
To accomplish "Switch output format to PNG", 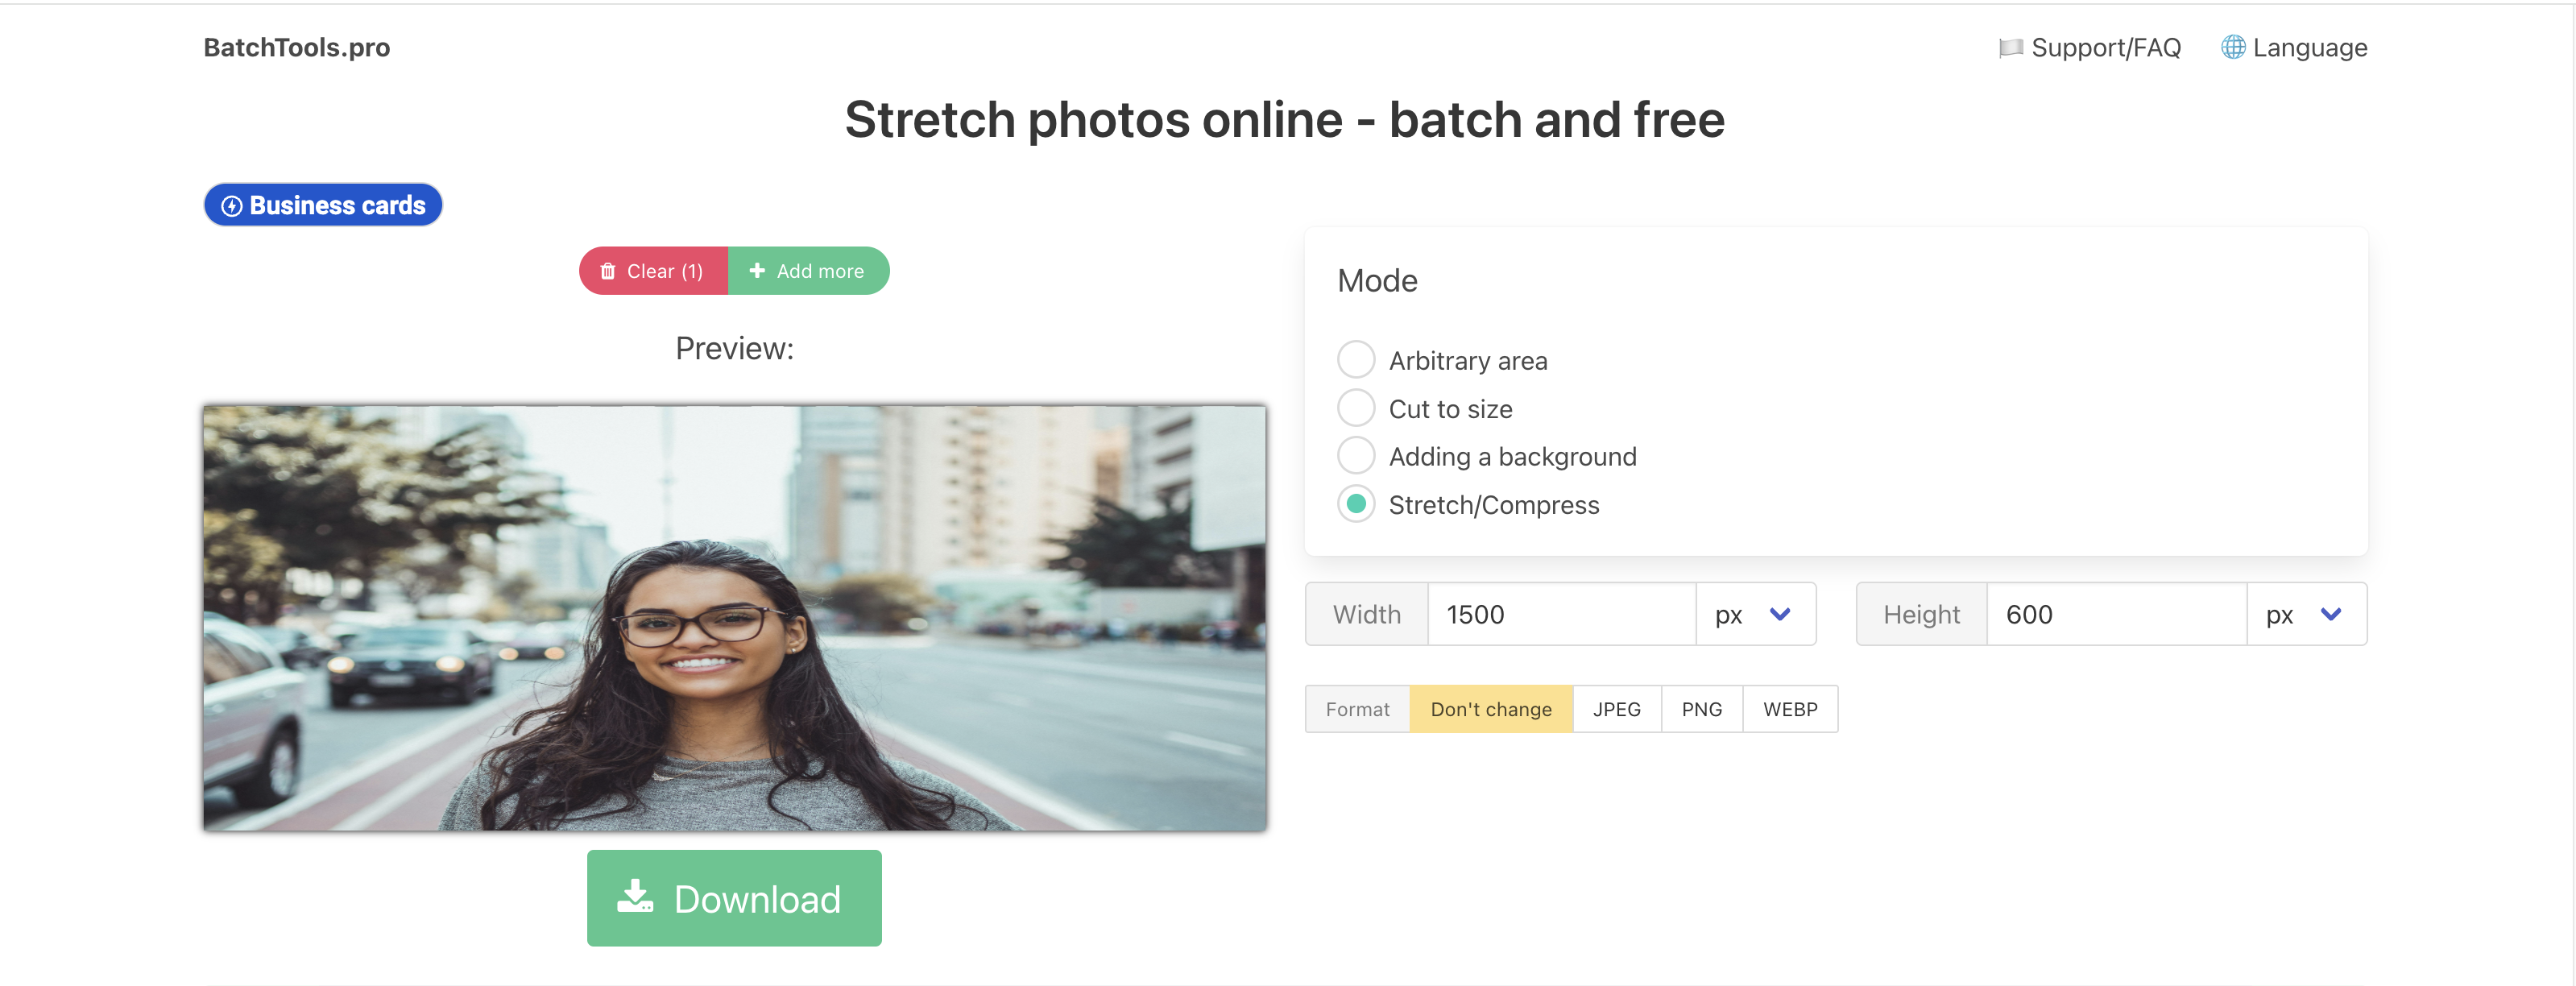I will click(x=1701, y=709).
